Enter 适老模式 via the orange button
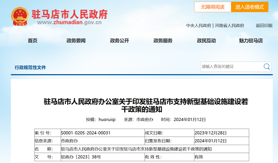The image size is (278, 163). point(249,7)
